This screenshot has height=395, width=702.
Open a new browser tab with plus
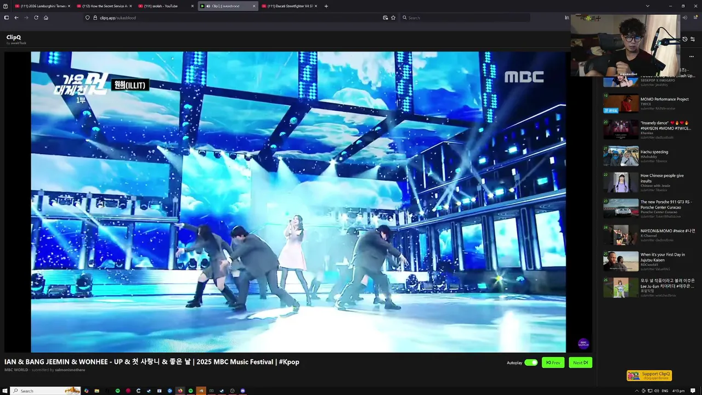326,6
